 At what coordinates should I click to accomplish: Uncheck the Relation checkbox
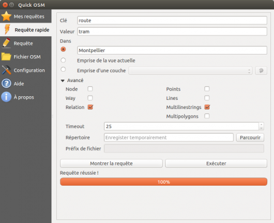91,107
